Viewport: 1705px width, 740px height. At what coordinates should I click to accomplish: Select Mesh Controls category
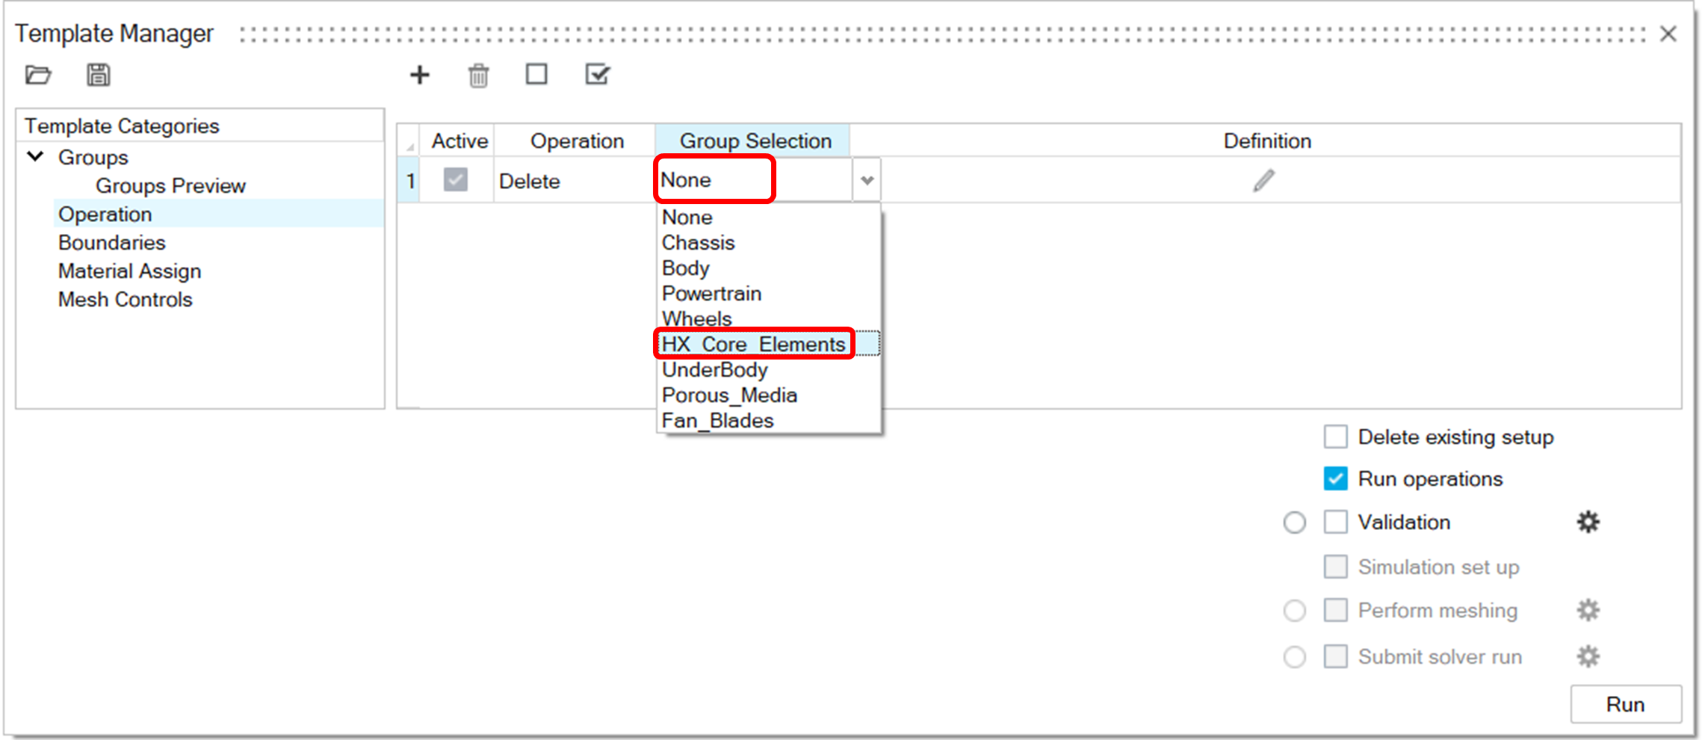[126, 300]
